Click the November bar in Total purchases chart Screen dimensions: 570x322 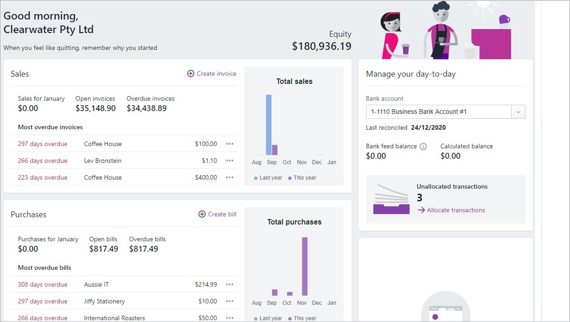(x=305, y=266)
